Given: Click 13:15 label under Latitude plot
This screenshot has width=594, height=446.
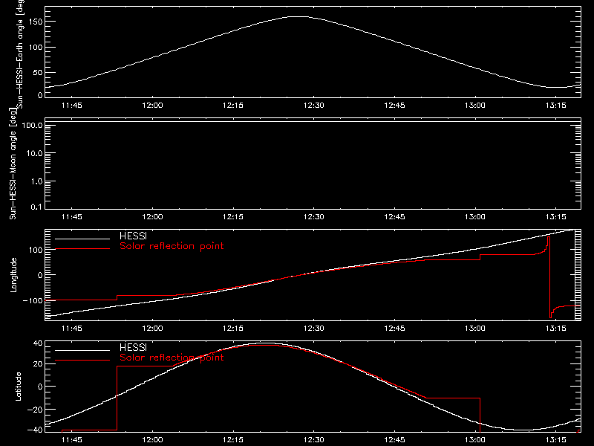Looking at the screenshot, I should 555,439.
